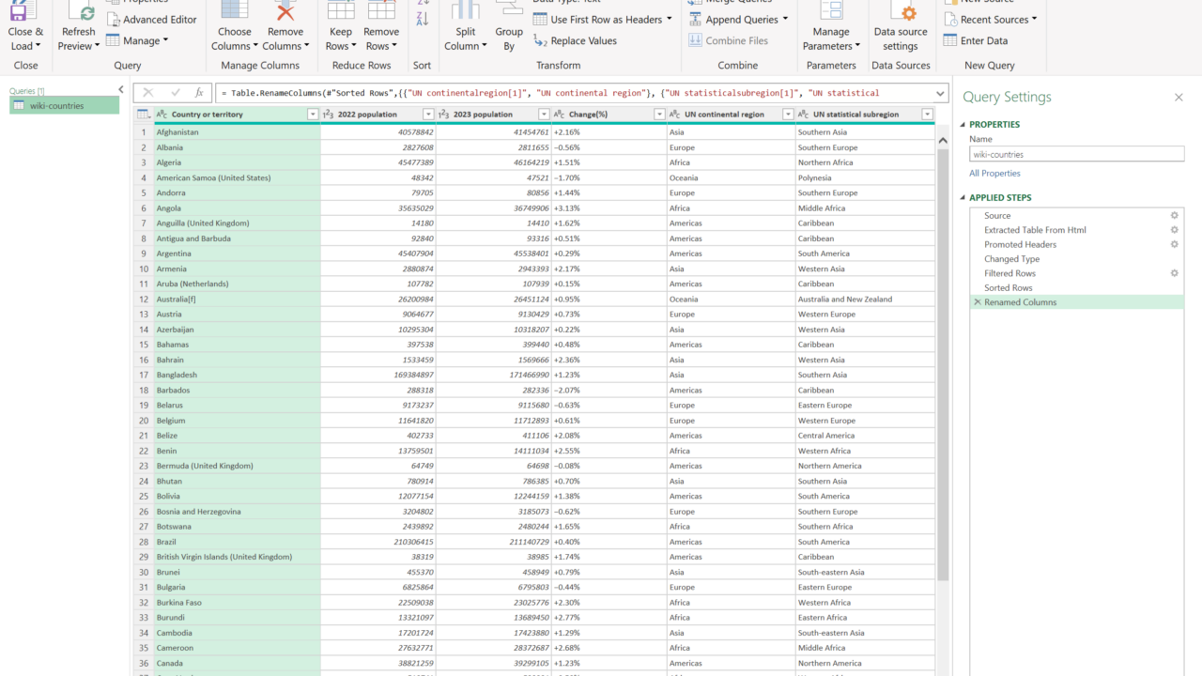Click the Group By icon

pos(509,11)
